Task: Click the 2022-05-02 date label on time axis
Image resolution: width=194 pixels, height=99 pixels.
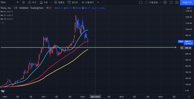Action: tap(95, 97)
